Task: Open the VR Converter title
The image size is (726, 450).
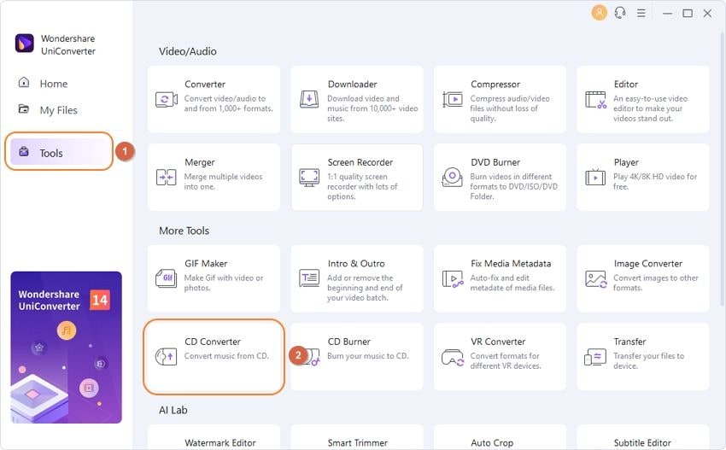Action: pyautogui.click(x=498, y=342)
